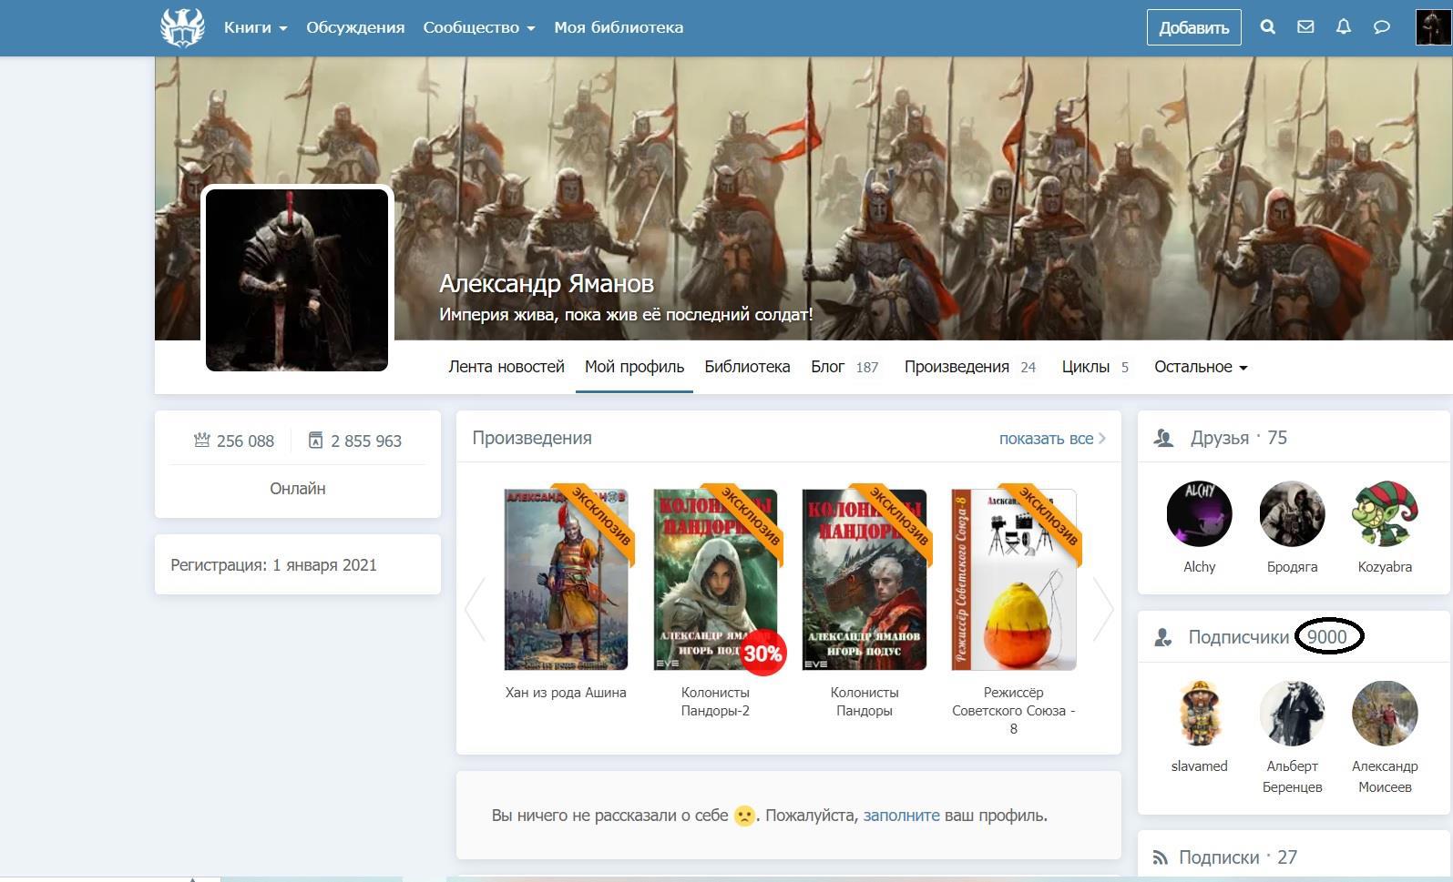Click the eagle site logo
The image size is (1453, 882).
tap(182, 27)
